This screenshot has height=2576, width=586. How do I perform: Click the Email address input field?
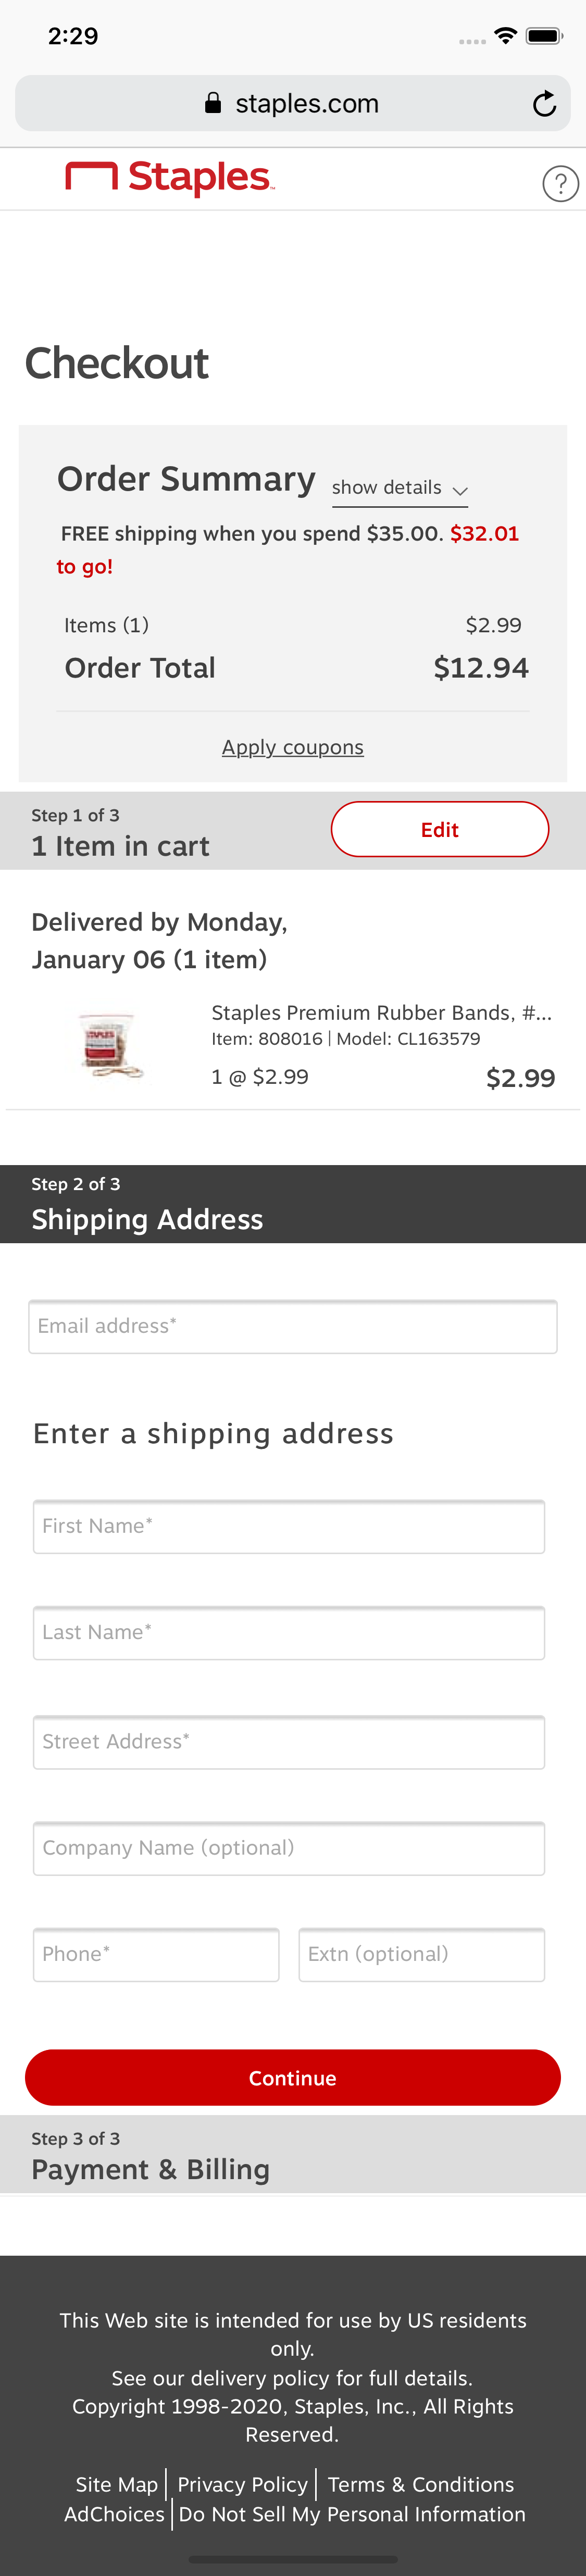[x=293, y=1326]
